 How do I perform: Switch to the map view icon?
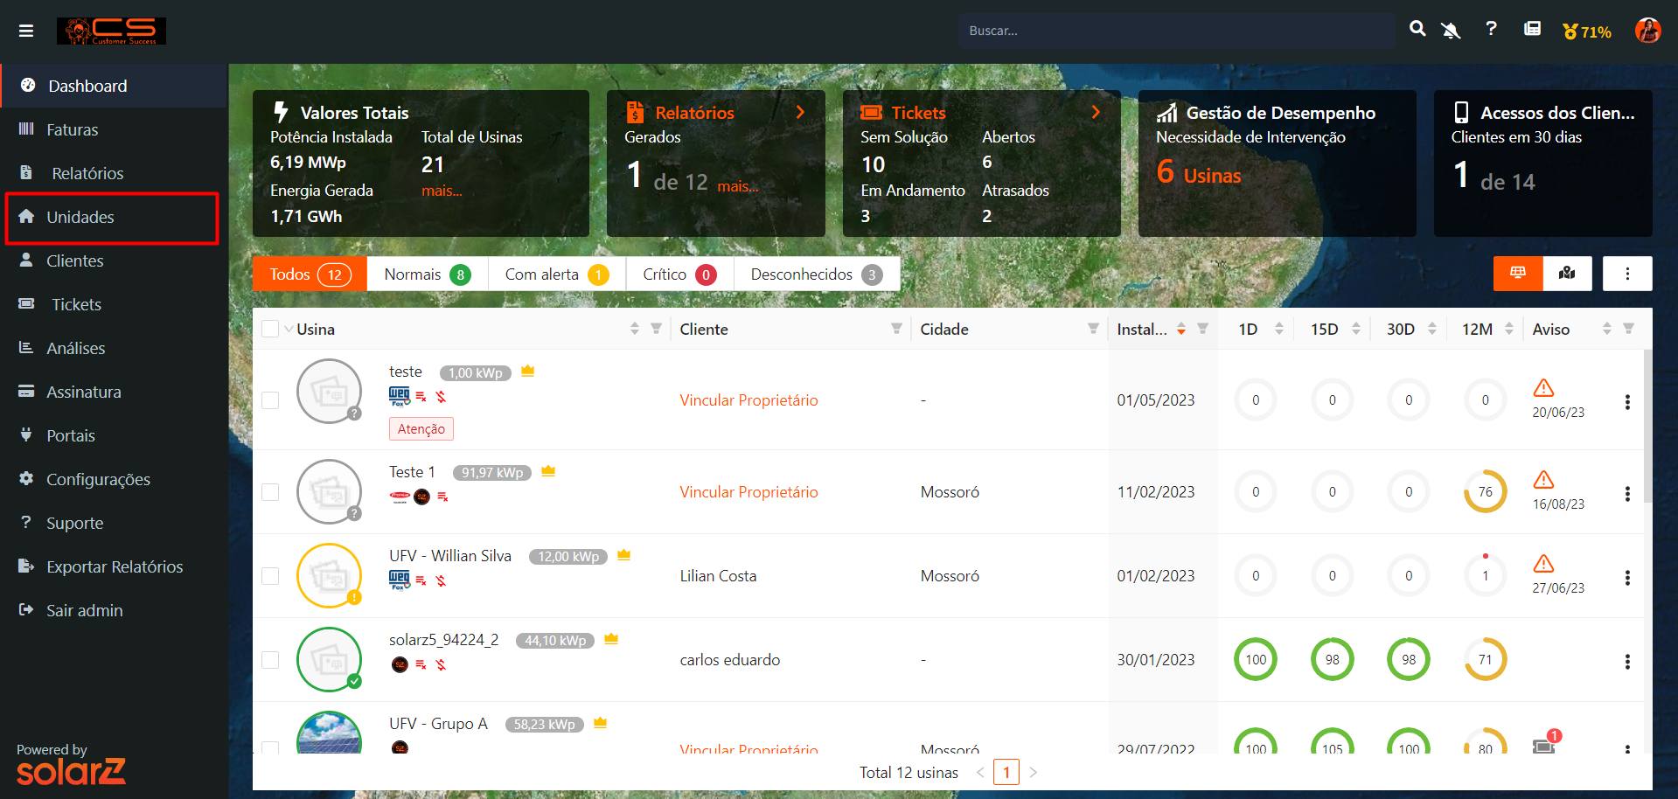point(1567,274)
